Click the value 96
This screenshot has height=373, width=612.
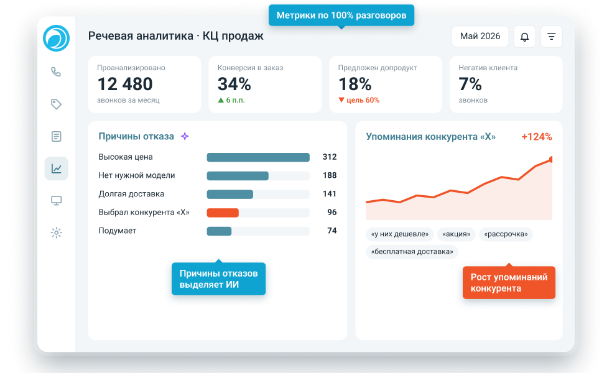tap(331, 212)
